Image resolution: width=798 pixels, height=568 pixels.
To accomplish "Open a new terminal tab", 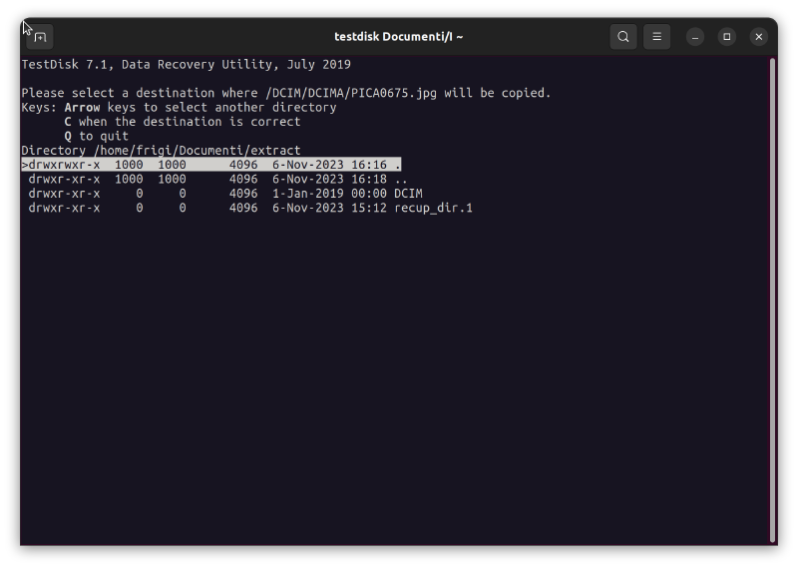I will click(x=40, y=37).
